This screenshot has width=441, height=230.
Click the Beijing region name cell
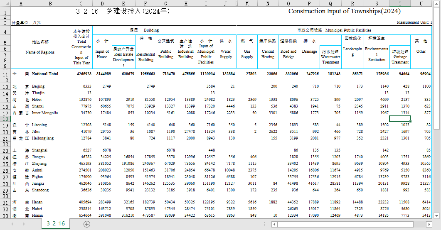(38, 86)
